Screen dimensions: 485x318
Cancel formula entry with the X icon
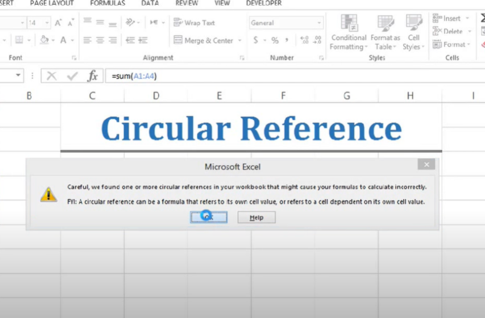click(52, 76)
